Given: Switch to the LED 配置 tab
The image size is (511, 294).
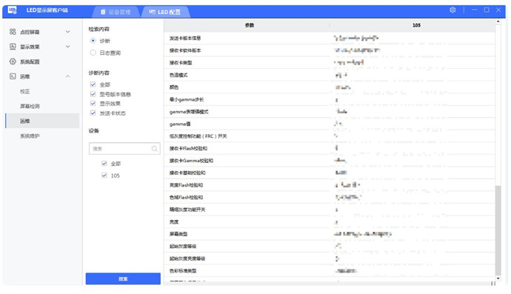Looking at the screenshot, I should click(x=166, y=12).
